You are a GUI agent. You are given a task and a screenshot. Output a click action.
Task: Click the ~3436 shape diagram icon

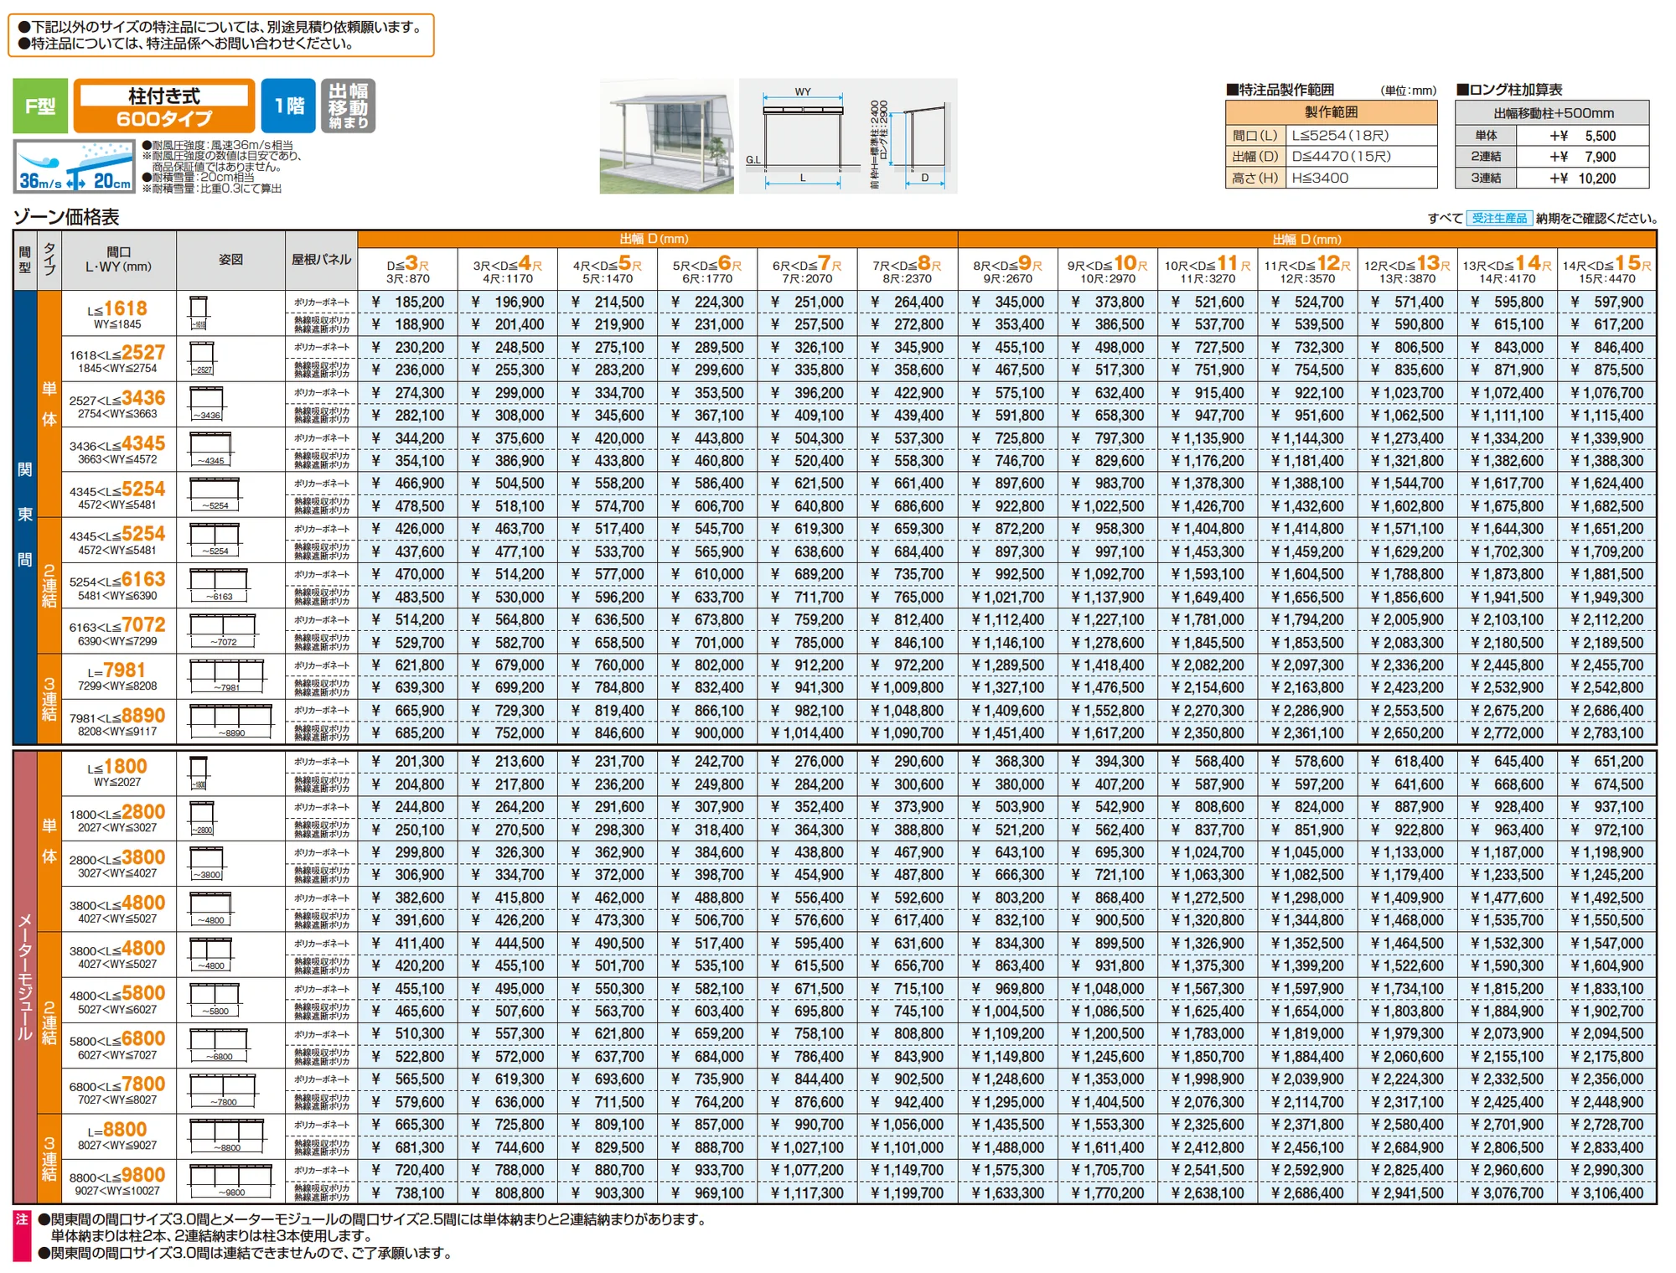207,403
